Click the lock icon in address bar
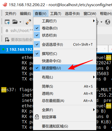112x131 pixels. (x=7, y=31)
